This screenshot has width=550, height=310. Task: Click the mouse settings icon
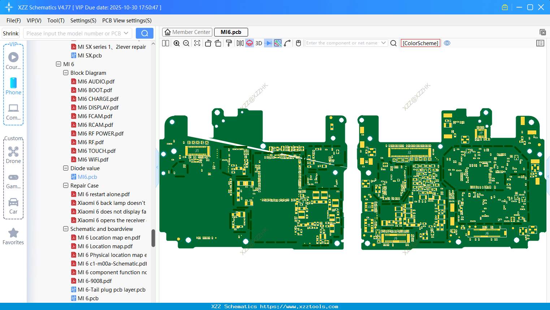298,43
